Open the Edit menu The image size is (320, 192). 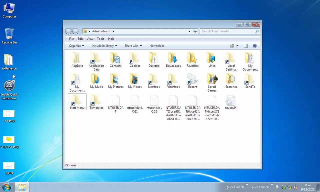point(80,39)
